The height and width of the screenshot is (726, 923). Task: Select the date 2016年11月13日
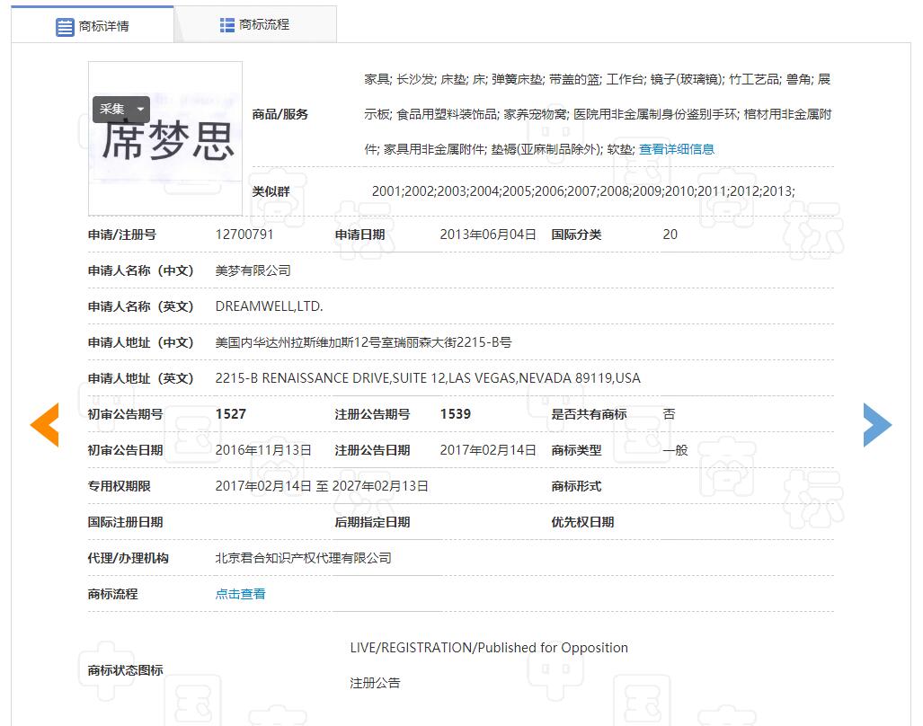(263, 451)
